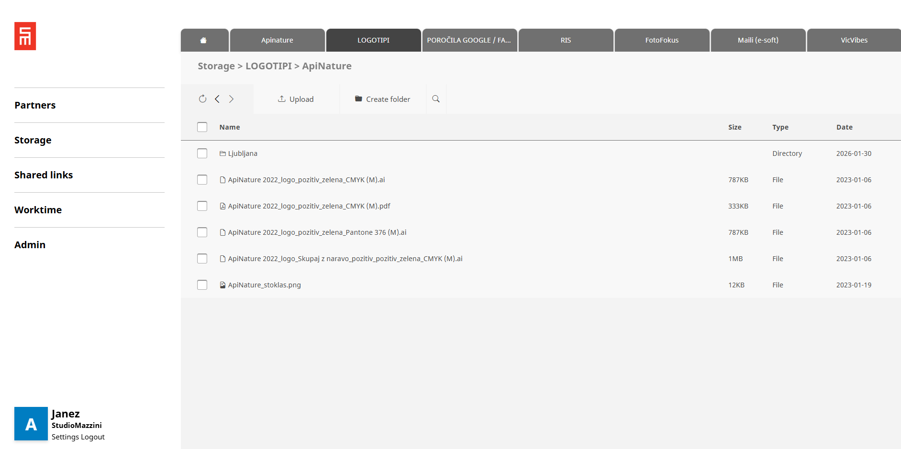Open the home tab icon
The height and width of the screenshot is (449, 901).
[x=203, y=40]
